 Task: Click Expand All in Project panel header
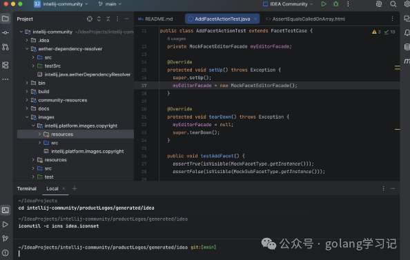point(99,19)
